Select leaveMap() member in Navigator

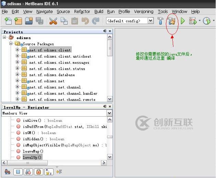[33, 152]
